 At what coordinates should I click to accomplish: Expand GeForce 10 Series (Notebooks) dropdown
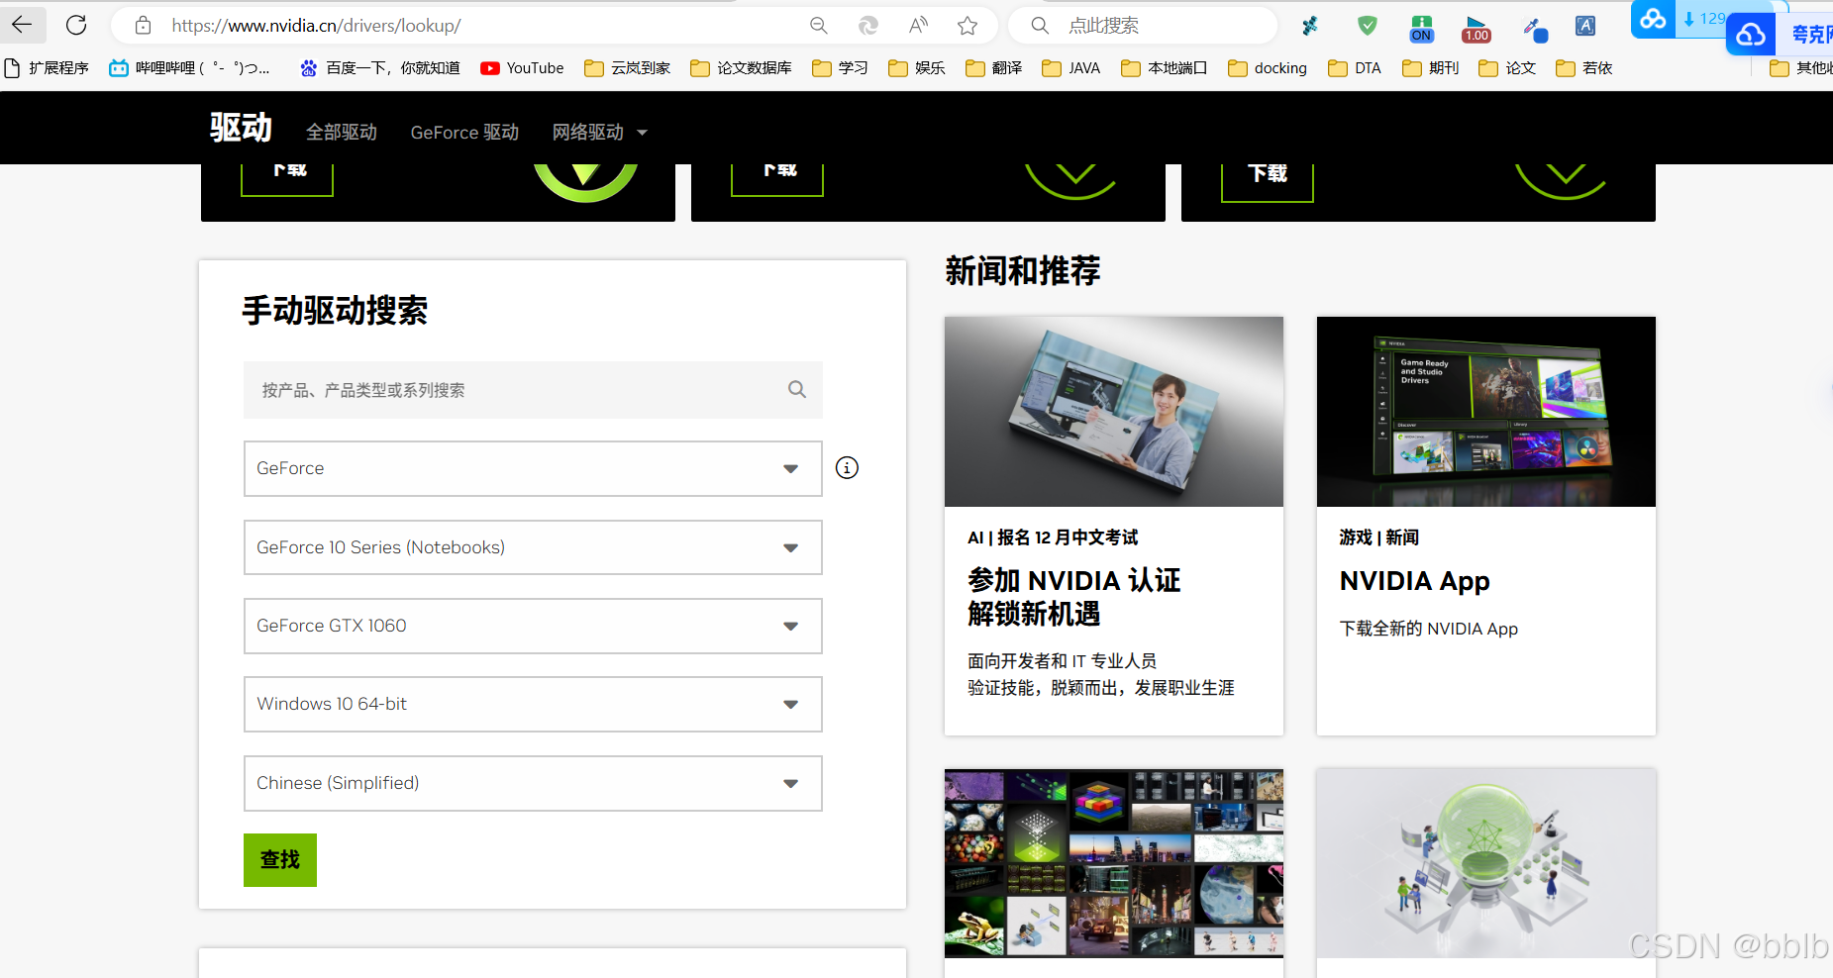533,547
